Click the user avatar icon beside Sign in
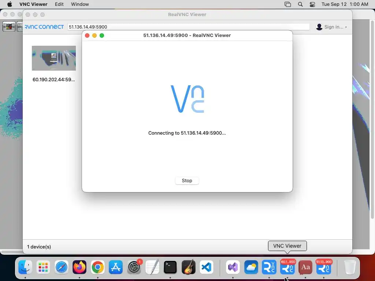 (x=319, y=27)
